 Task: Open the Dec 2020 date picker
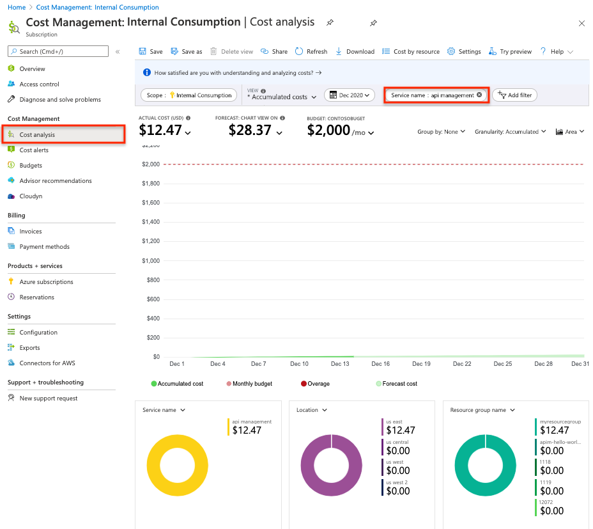349,95
